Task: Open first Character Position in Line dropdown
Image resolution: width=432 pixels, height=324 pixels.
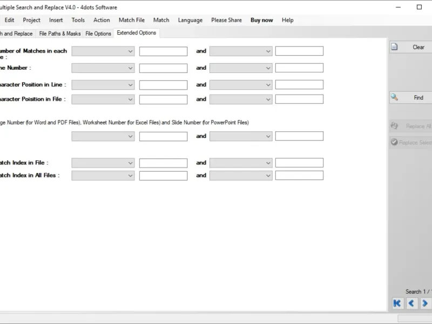Action: coord(103,85)
